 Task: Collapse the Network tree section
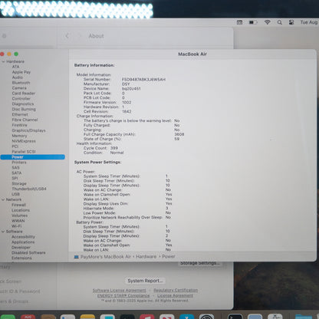pos(3,199)
